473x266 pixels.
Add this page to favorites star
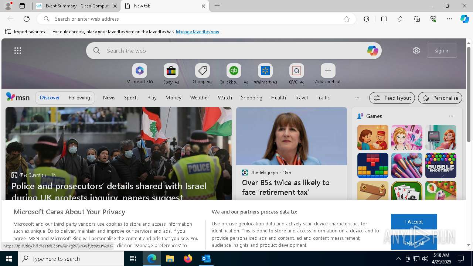tap(347, 19)
